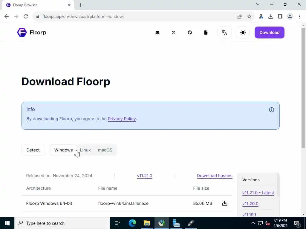Reload the page with refresh icon
The width and height of the screenshot is (306, 229).
click(x=26, y=16)
